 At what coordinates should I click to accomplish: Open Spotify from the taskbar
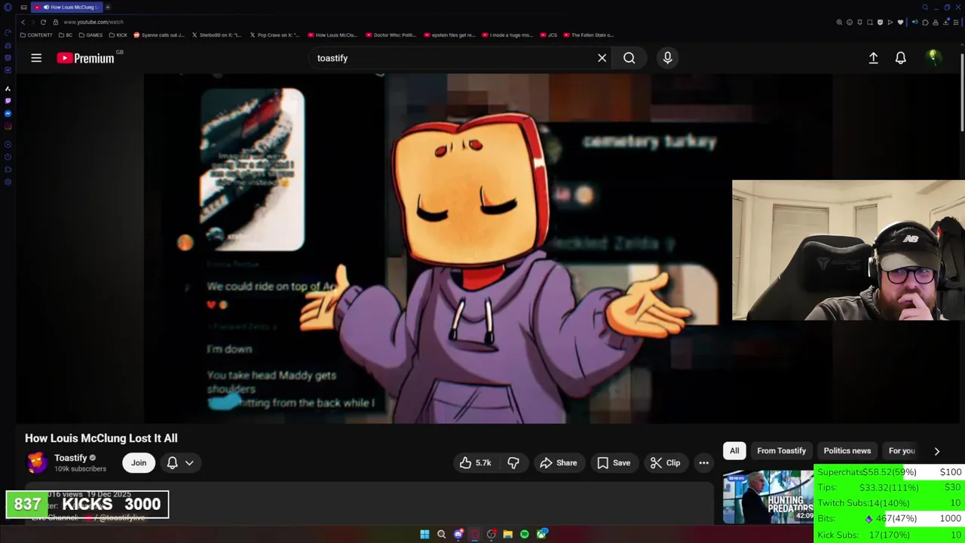pos(525,534)
